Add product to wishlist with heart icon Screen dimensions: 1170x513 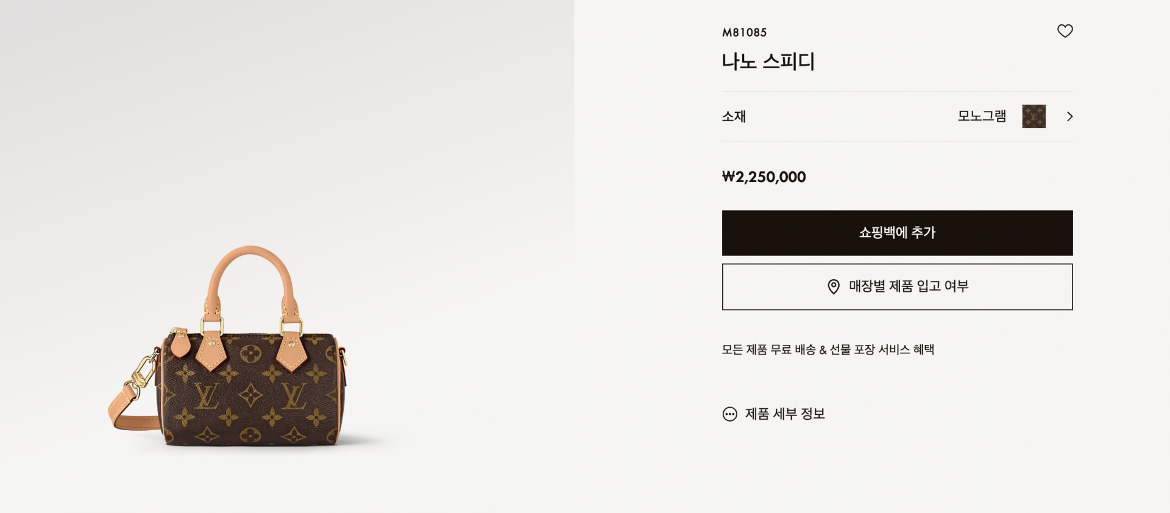click(1065, 31)
